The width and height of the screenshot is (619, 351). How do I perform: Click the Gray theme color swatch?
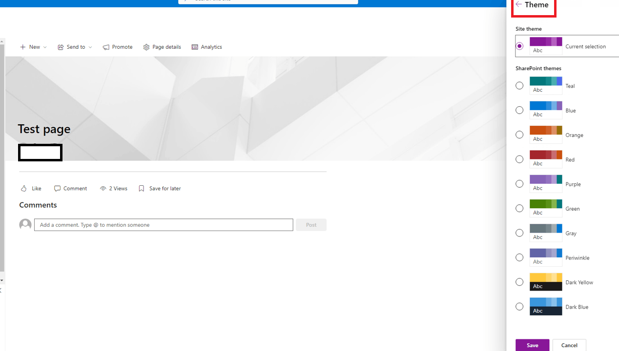click(546, 233)
